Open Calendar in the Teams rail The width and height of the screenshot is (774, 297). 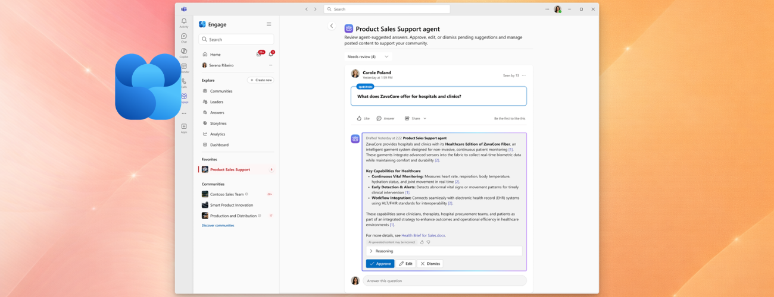[x=184, y=68]
